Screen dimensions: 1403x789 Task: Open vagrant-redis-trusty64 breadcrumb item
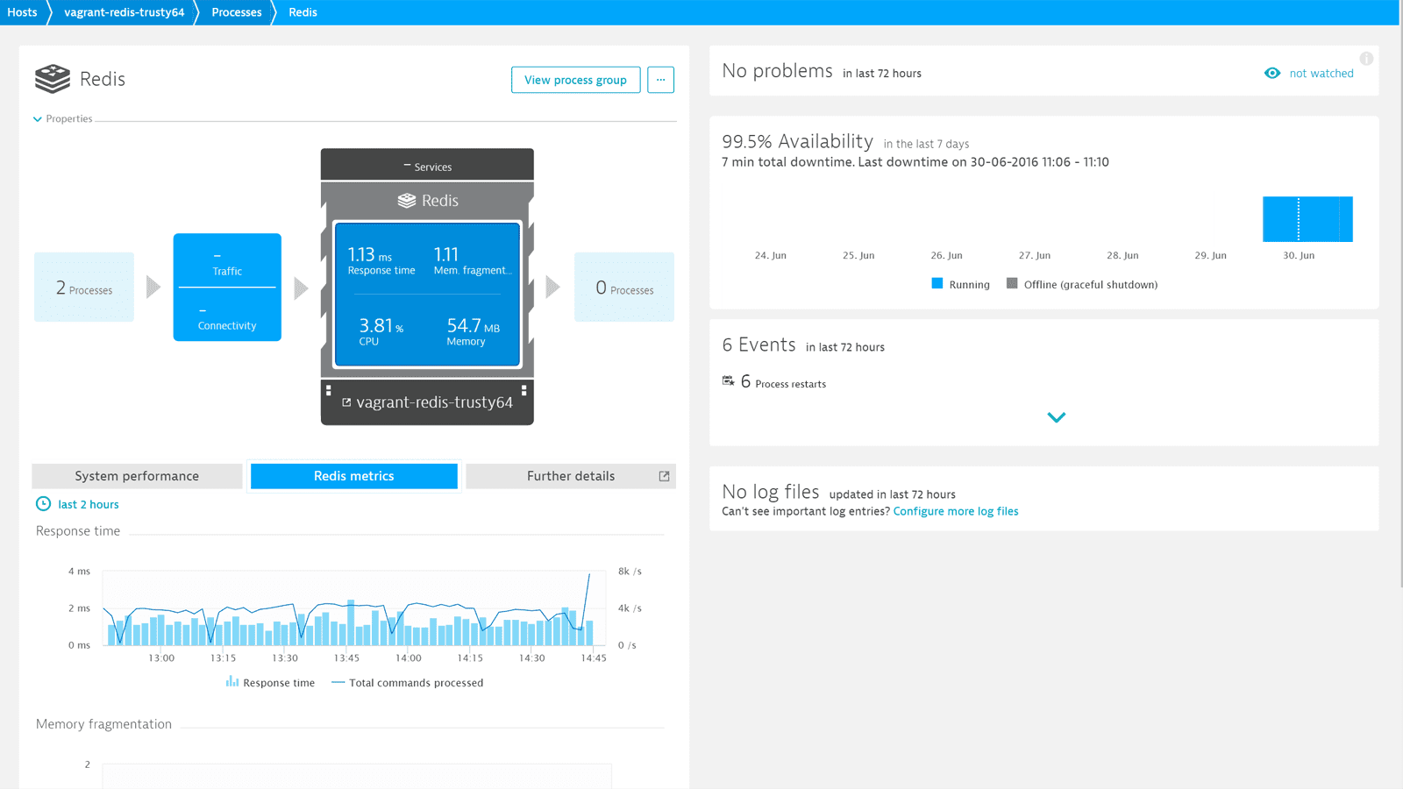click(125, 12)
